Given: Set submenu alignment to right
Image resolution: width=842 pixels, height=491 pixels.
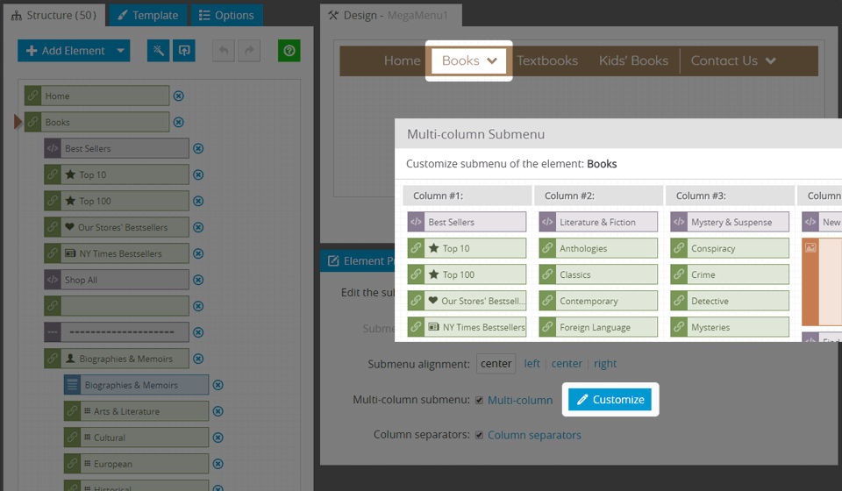Looking at the screenshot, I should [x=605, y=364].
